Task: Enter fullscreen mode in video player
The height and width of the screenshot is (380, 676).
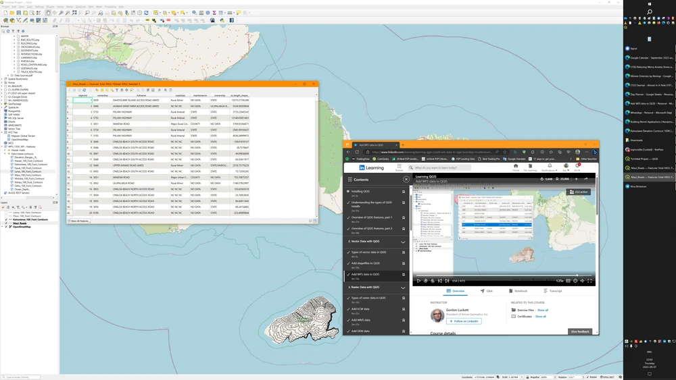Action: click(x=590, y=281)
